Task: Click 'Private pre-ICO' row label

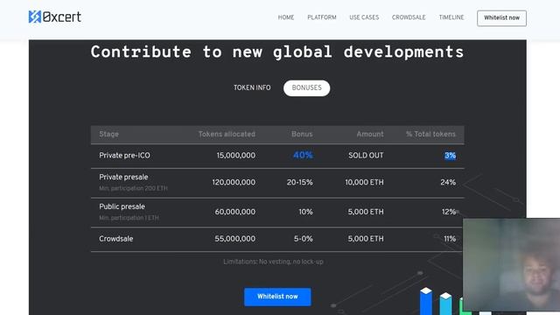Action: [124, 156]
